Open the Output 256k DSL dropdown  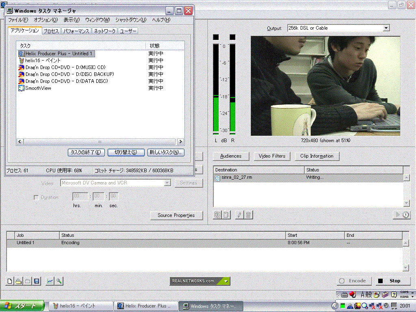386,28
